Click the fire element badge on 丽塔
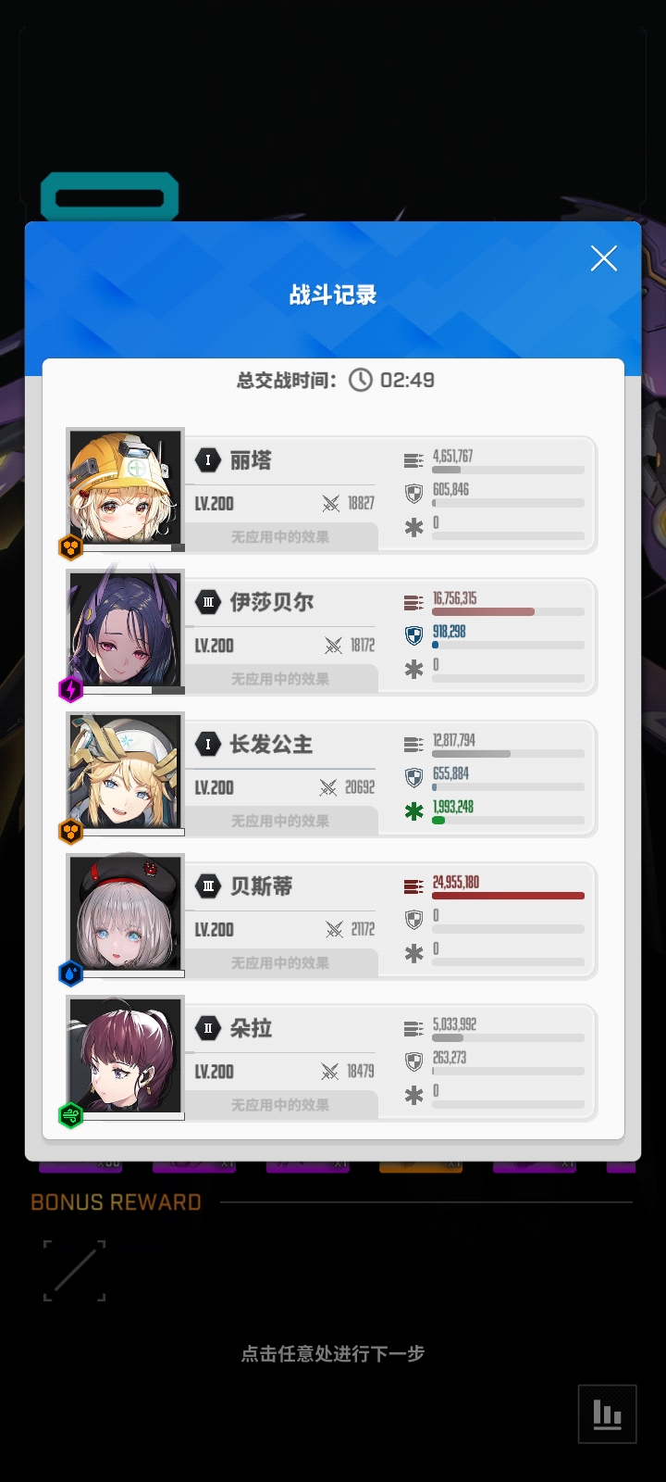 (x=71, y=547)
